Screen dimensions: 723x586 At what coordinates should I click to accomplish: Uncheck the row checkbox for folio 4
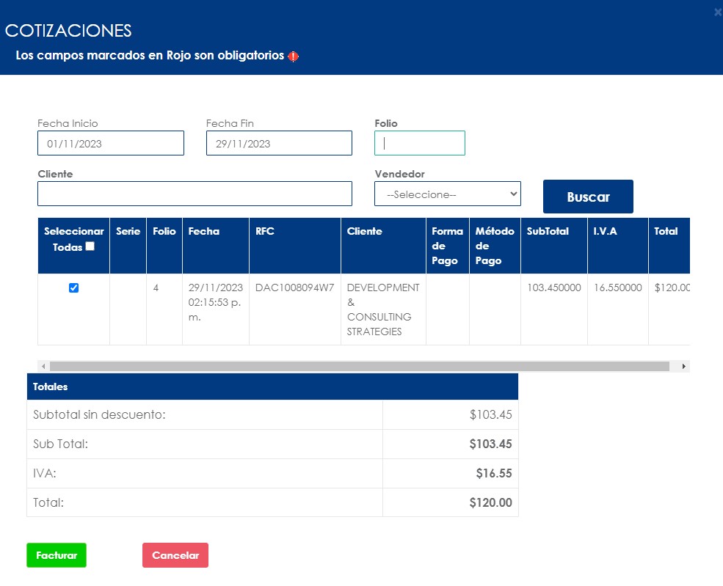click(x=73, y=288)
